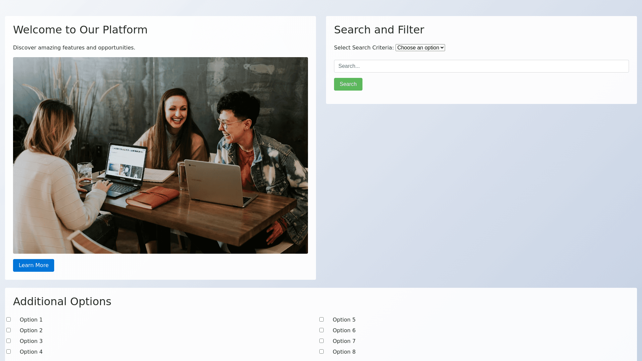Check the Option 8 box
642x361 pixels.
tap(321, 352)
